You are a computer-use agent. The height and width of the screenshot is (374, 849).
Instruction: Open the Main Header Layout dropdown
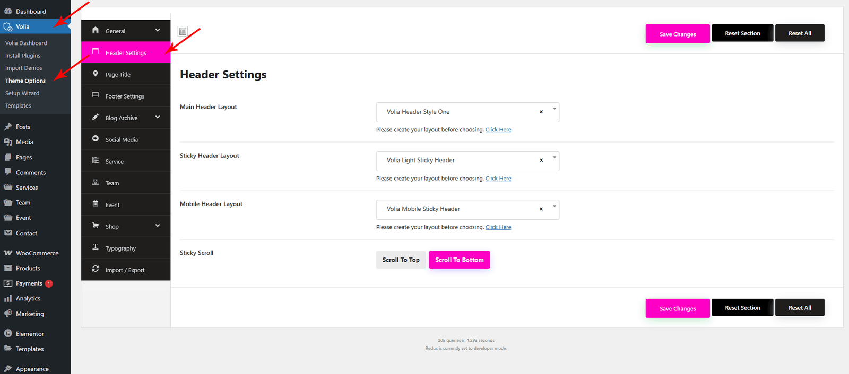pos(555,109)
